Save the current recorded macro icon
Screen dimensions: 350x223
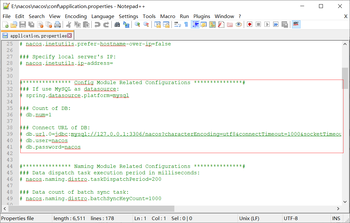[x=284, y=24]
